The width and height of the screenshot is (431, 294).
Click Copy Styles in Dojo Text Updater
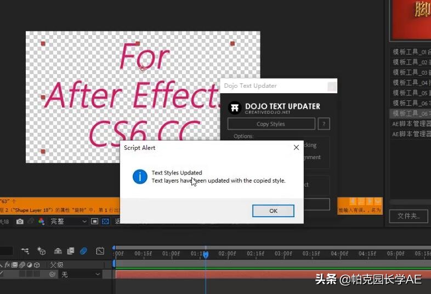click(x=271, y=124)
